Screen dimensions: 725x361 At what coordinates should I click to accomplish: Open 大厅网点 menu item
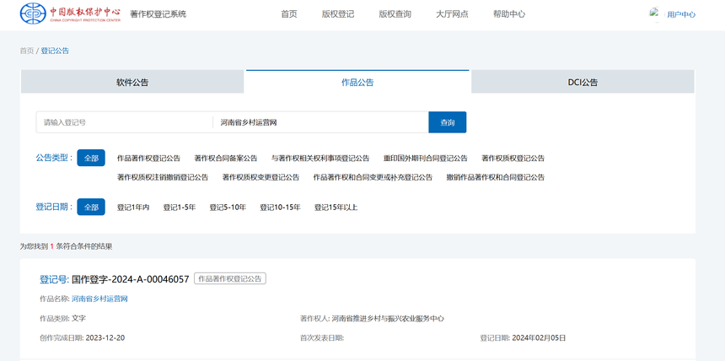[452, 13]
